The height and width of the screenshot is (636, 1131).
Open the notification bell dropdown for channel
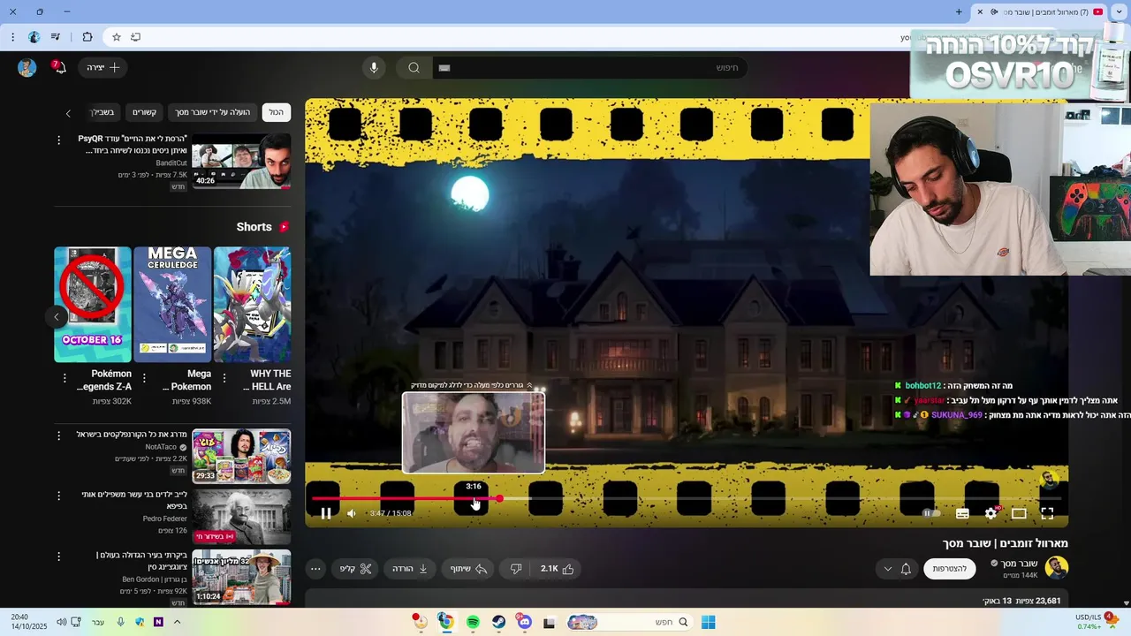(x=898, y=569)
